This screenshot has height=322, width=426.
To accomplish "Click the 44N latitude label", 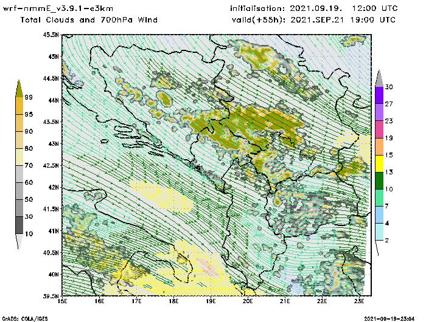I will click(54, 100).
